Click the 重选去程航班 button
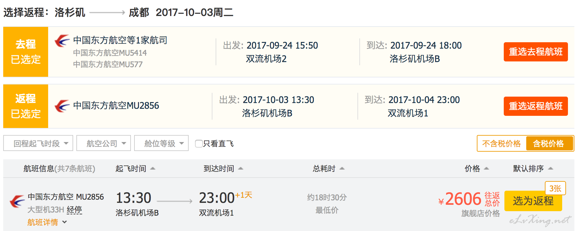The height and width of the screenshot is (231, 575). (x=536, y=52)
